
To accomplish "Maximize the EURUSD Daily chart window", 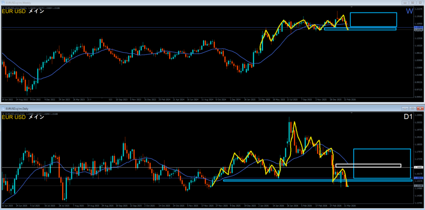I will [x=413, y=108].
